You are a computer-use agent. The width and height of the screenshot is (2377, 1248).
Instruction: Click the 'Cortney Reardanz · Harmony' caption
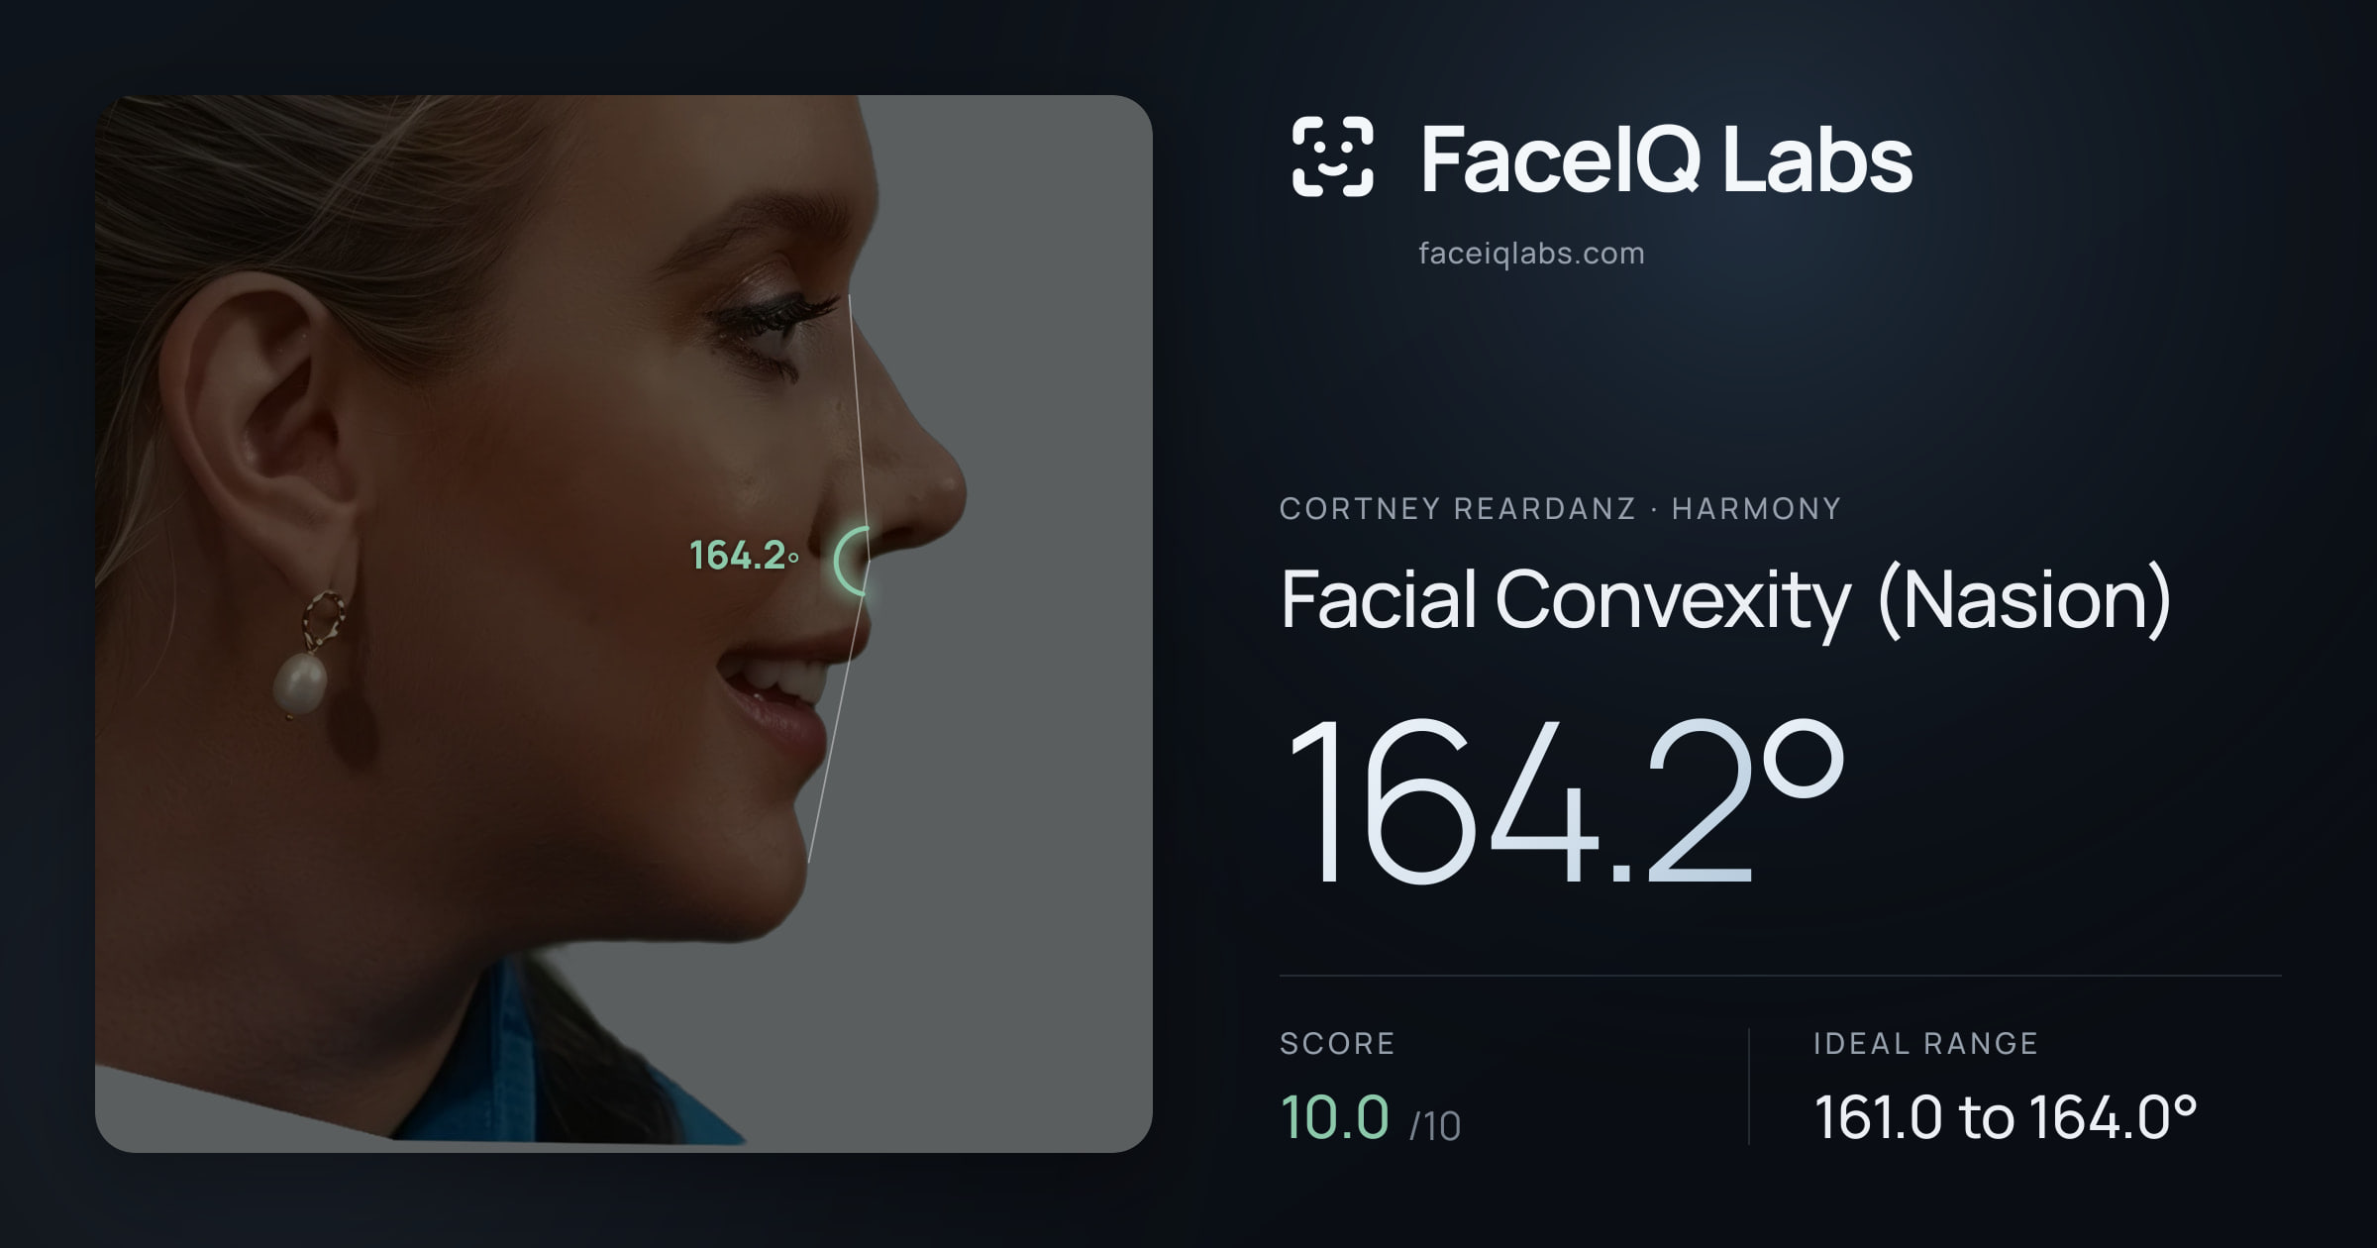[1560, 508]
